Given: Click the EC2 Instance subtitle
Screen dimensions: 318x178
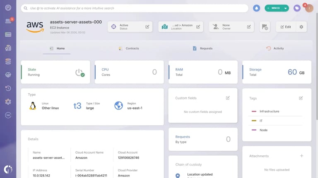Looking at the screenshot, I should coord(60,28).
